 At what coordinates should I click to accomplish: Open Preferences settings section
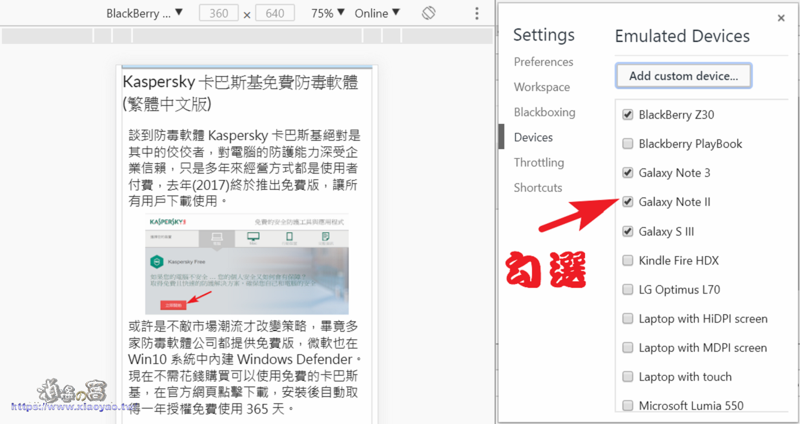click(544, 62)
